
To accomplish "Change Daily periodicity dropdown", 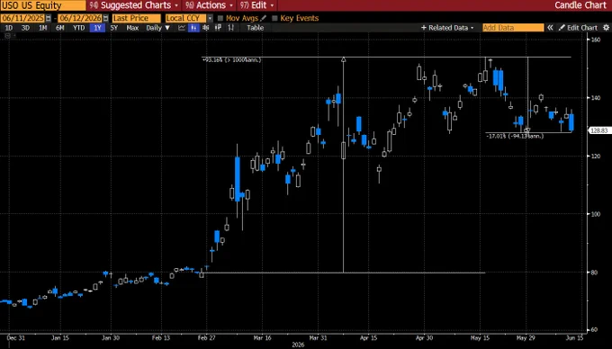I will 158,28.
